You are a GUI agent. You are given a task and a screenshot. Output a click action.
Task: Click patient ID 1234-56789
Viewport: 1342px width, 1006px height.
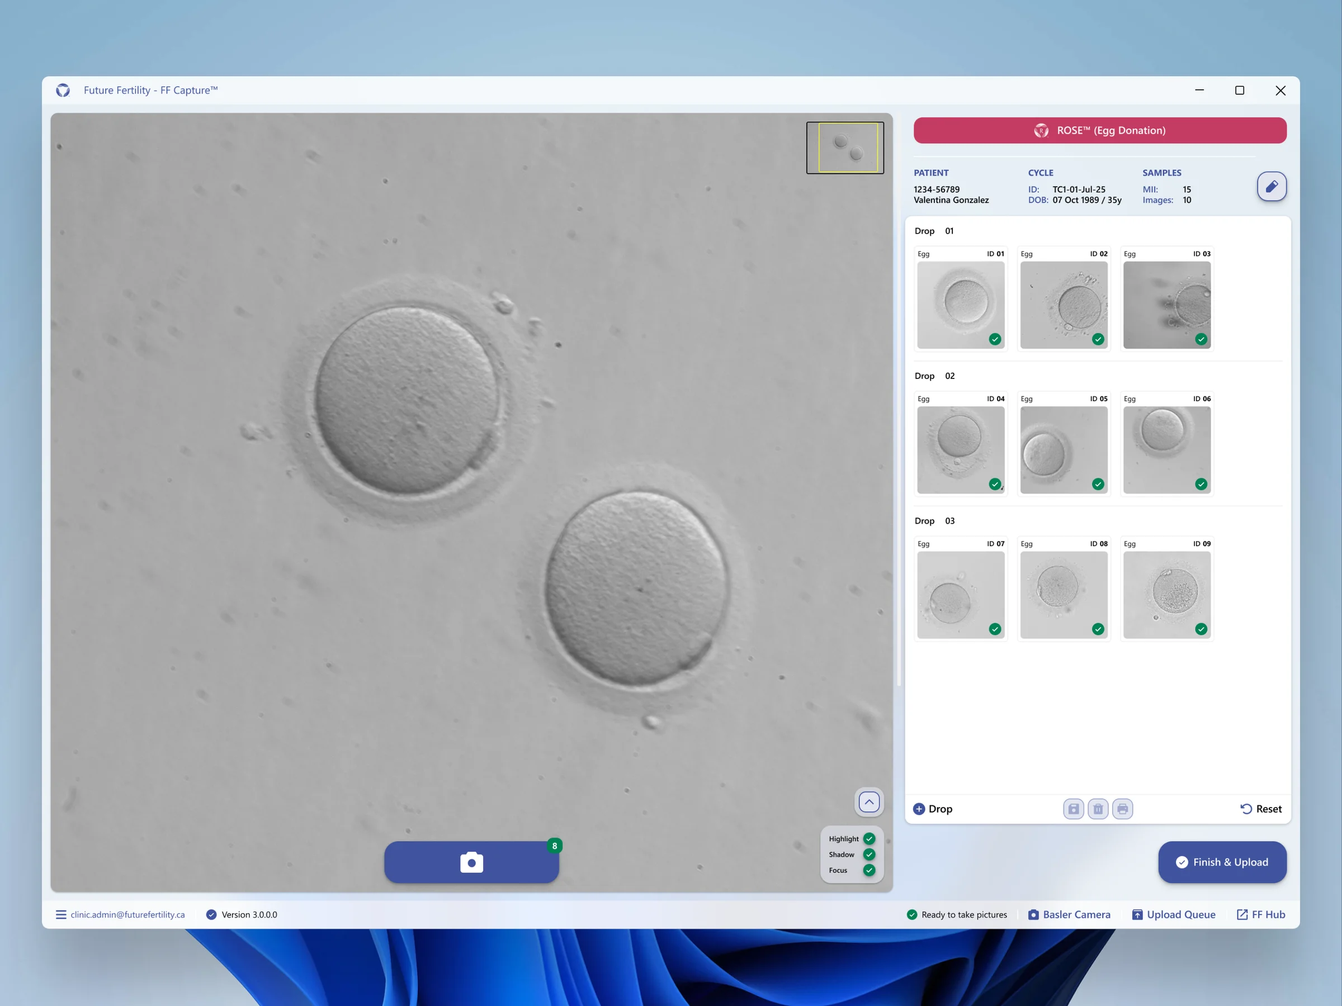point(936,189)
